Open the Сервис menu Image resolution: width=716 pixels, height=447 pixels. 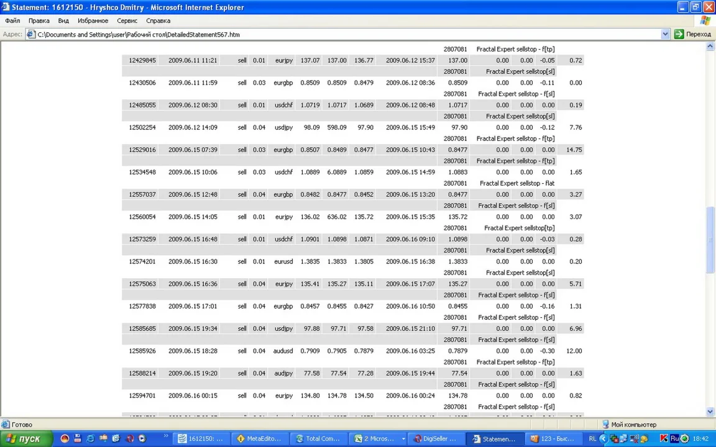point(127,20)
